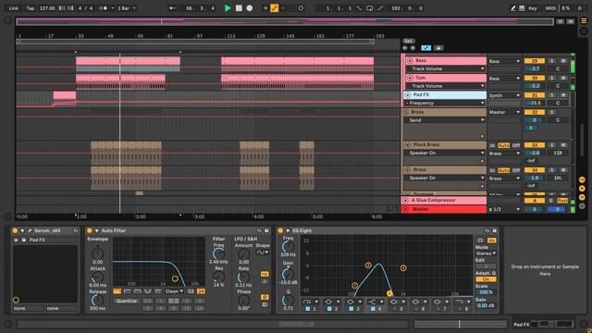This screenshot has width=592, height=333.
Task: Select Auto Filter 24 dB slope
Action: coord(201,291)
